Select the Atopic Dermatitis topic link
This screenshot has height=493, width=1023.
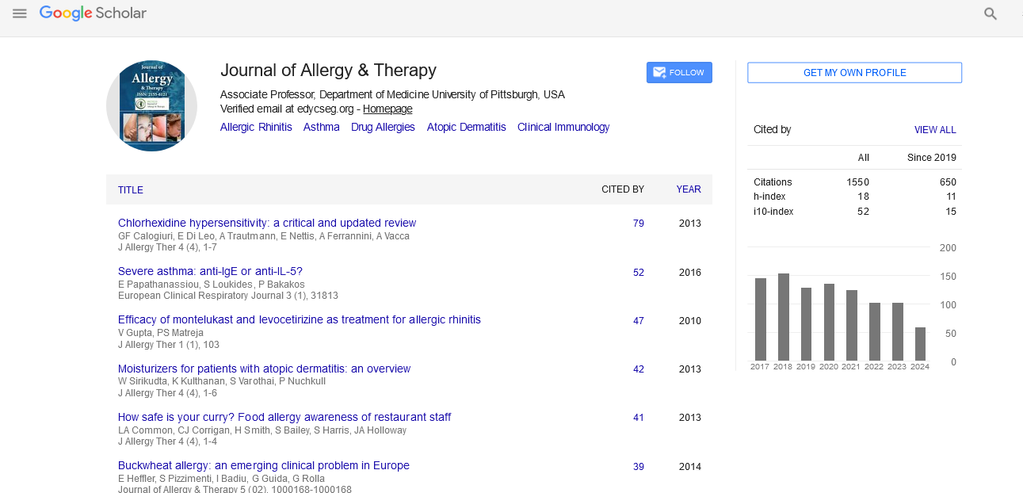[x=466, y=127]
